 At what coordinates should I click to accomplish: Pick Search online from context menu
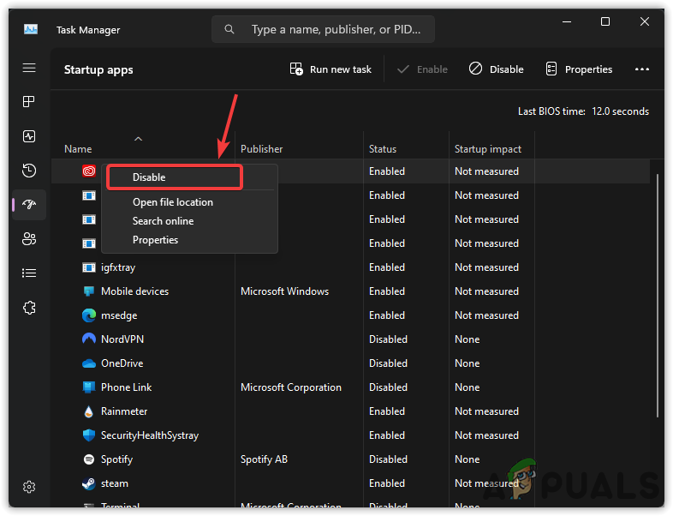click(163, 221)
